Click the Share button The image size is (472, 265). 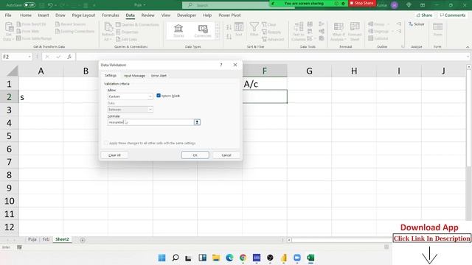pos(424,15)
